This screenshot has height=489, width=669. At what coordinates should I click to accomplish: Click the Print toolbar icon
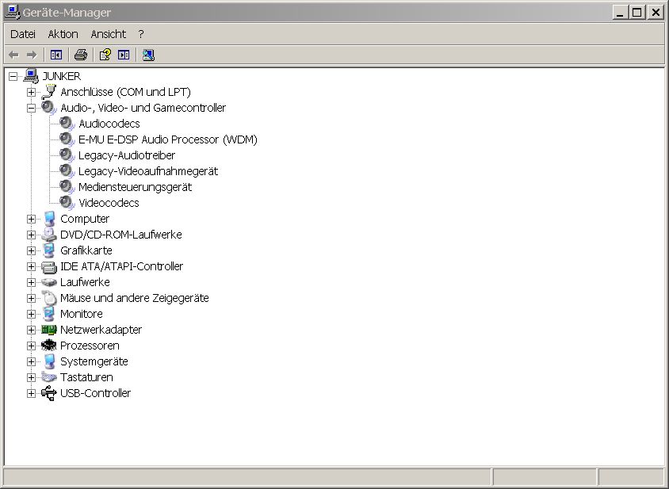click(80, 55)
